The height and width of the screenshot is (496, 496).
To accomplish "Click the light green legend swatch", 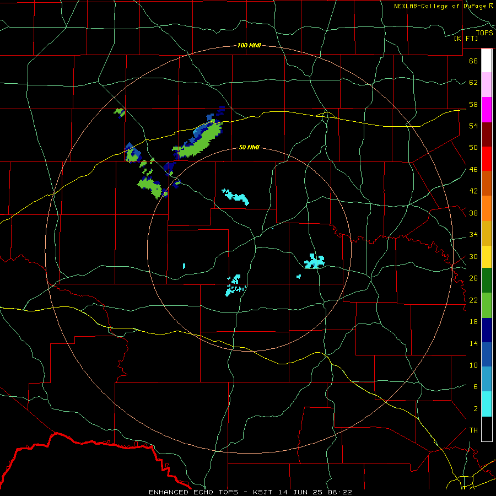I will tap(487, 305).
